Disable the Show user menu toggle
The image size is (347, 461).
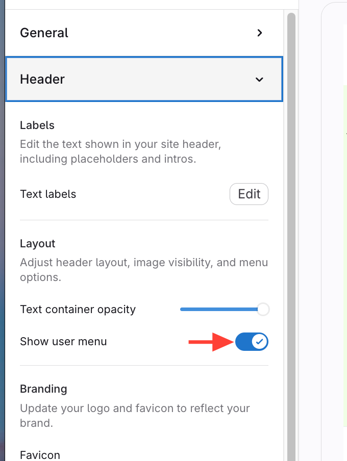coord(252,342)
